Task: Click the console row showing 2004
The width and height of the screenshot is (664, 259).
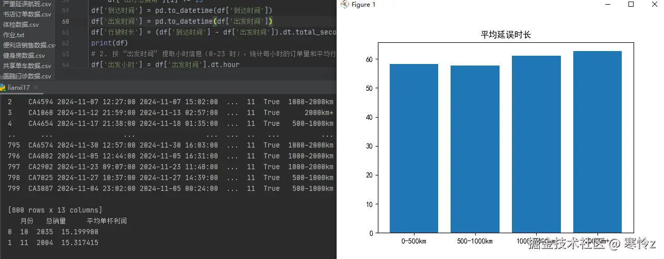Action: point(53,242)
